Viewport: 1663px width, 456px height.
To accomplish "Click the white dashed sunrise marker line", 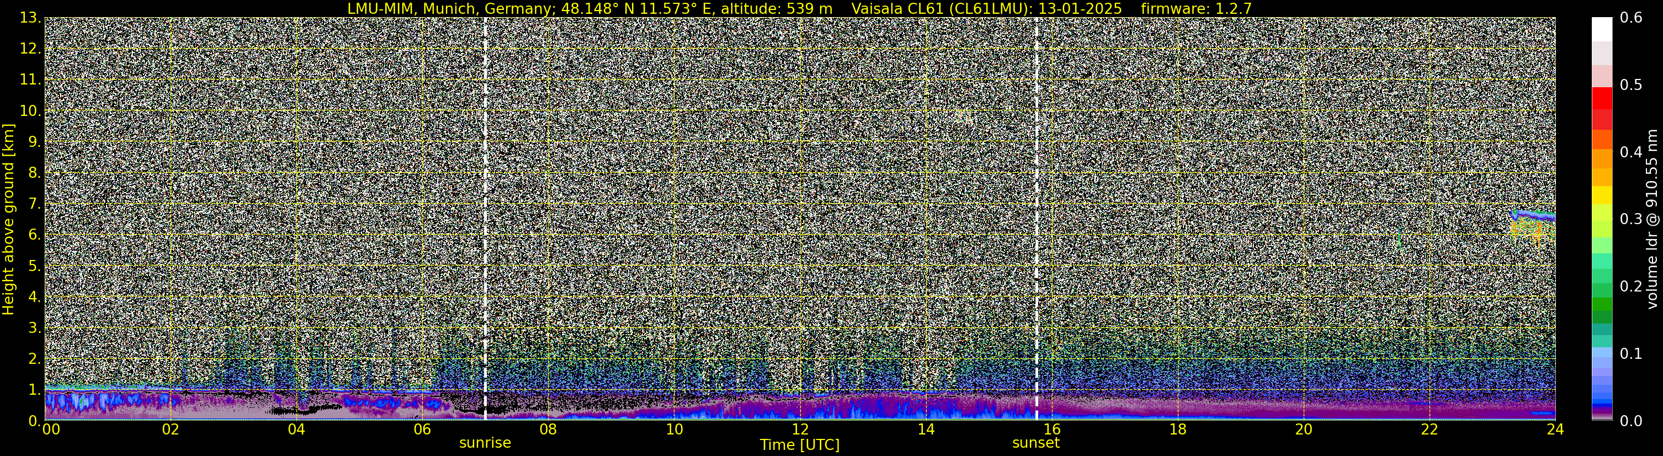I will pyautogui.click(x=486, y=218).
